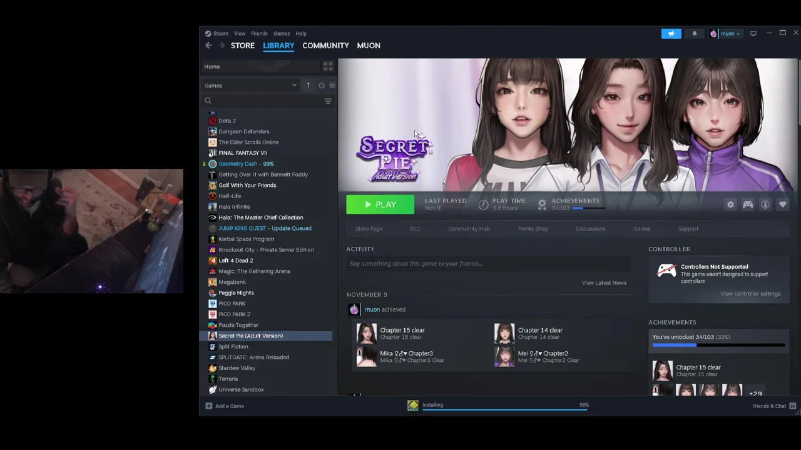Toggle favorite heart icon
This screenshot has height=450, width=801.
click(783, 204)
